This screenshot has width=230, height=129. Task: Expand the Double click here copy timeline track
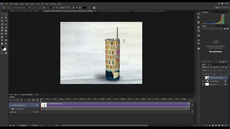[x=10, y=105]
